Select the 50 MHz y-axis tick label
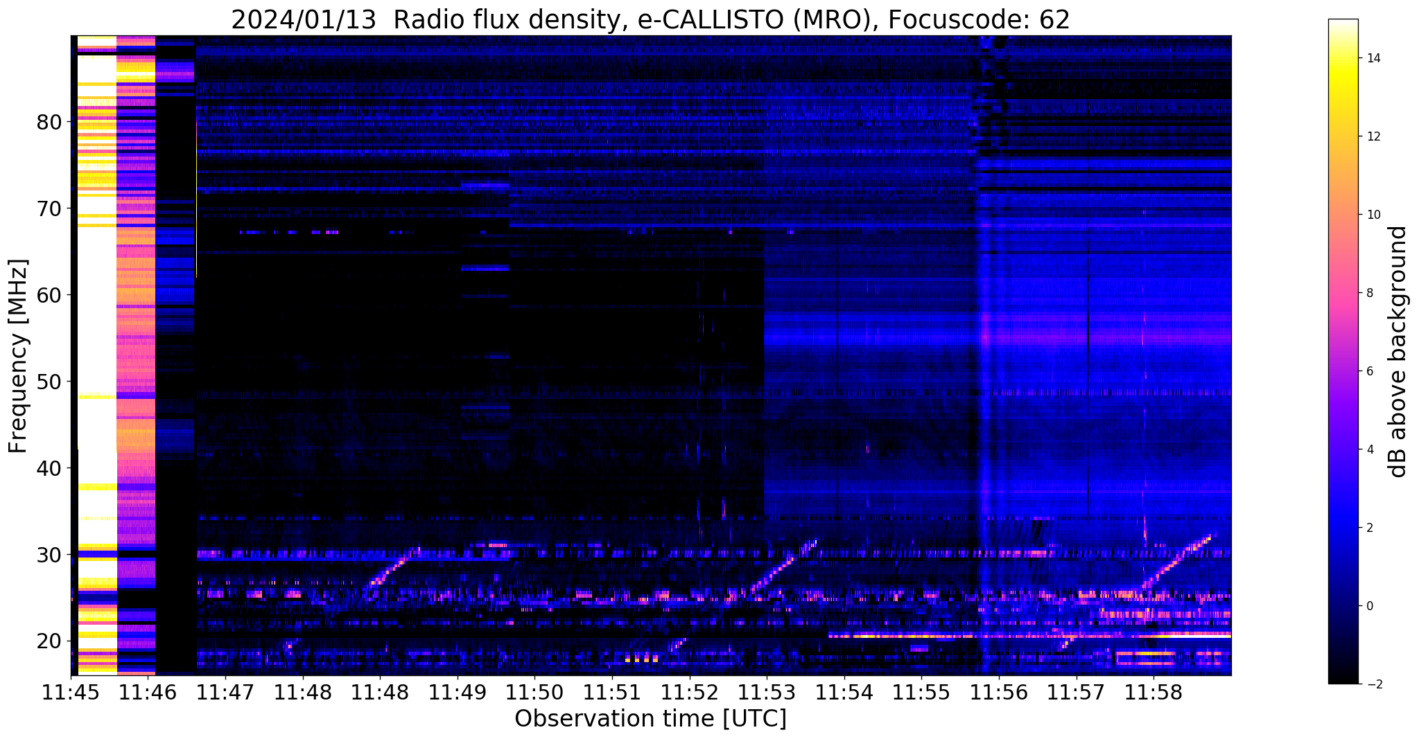Screen dimensions: 1419x739 pos(51,382)
